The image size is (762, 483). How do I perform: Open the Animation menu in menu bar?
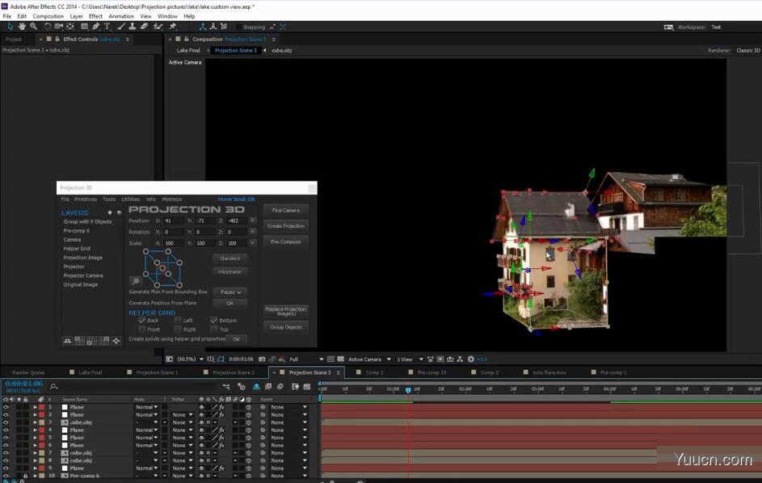(x=121, y=16)
